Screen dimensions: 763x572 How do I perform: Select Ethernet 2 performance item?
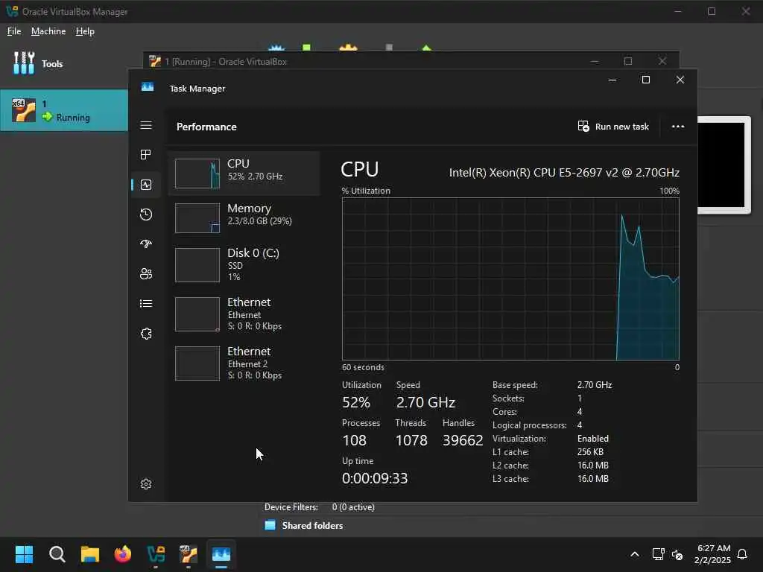click(244, 363)
